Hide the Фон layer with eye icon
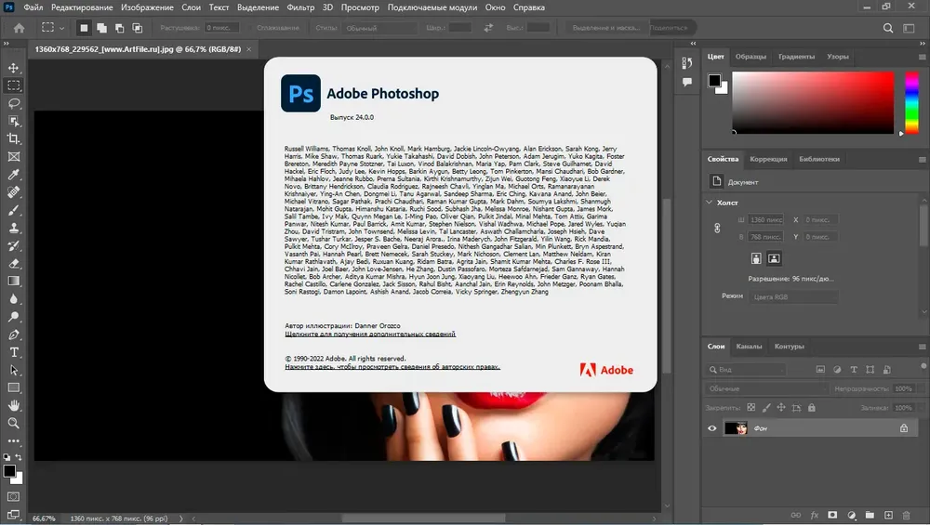 (712, 428)
